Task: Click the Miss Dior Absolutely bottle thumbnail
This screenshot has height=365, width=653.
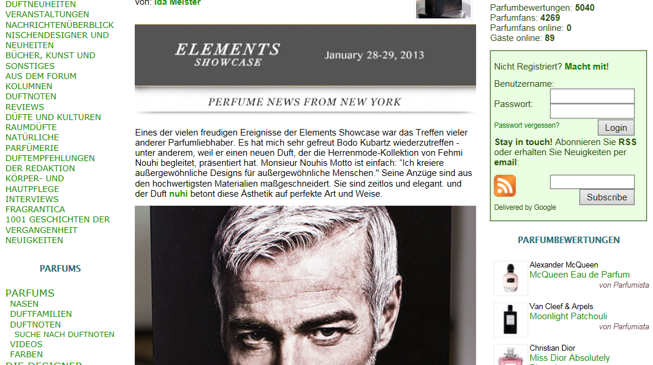Action: pyautogui.click(x=511, y=355)
